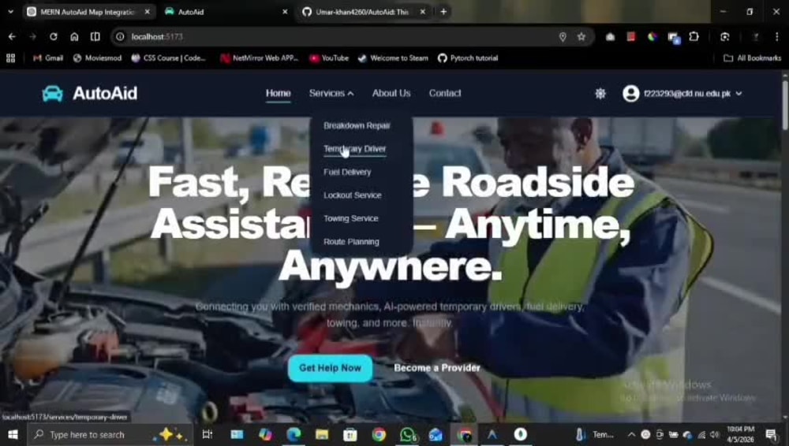Viewport: 789px width, 446px height.
Task: Open the Gmail bookmark
Action: [x=48, y=58]
